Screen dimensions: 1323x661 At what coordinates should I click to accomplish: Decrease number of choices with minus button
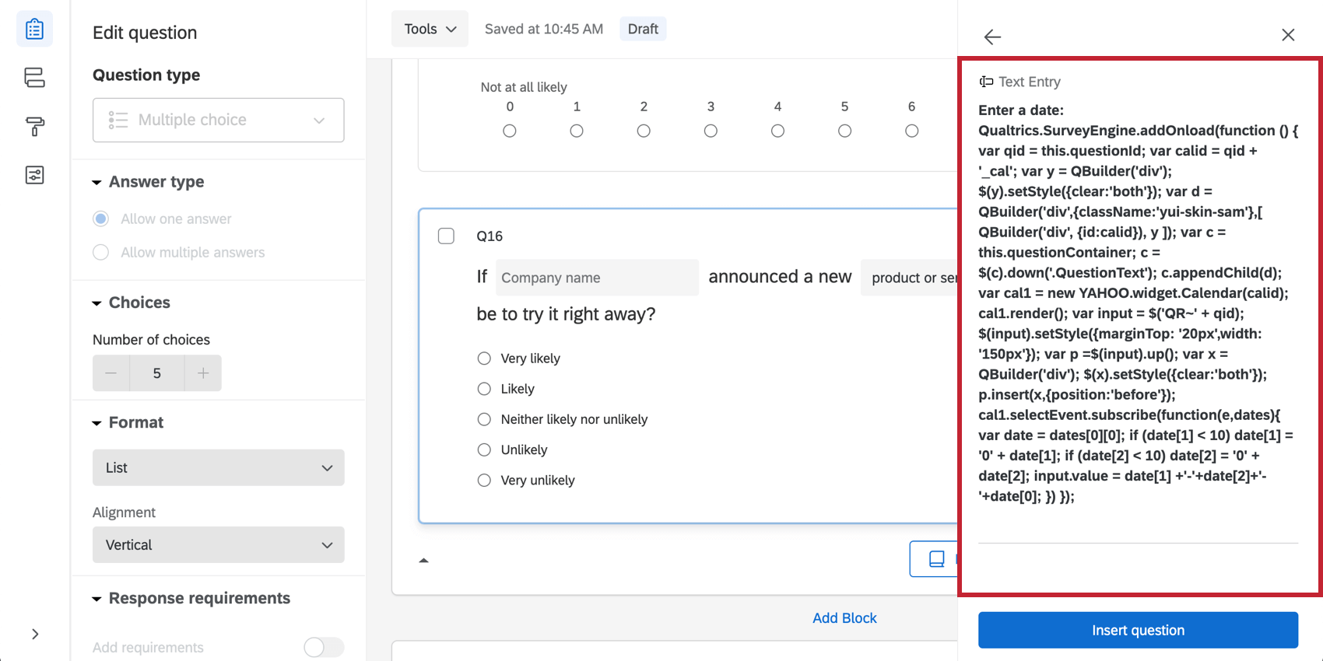click(111, 373)
